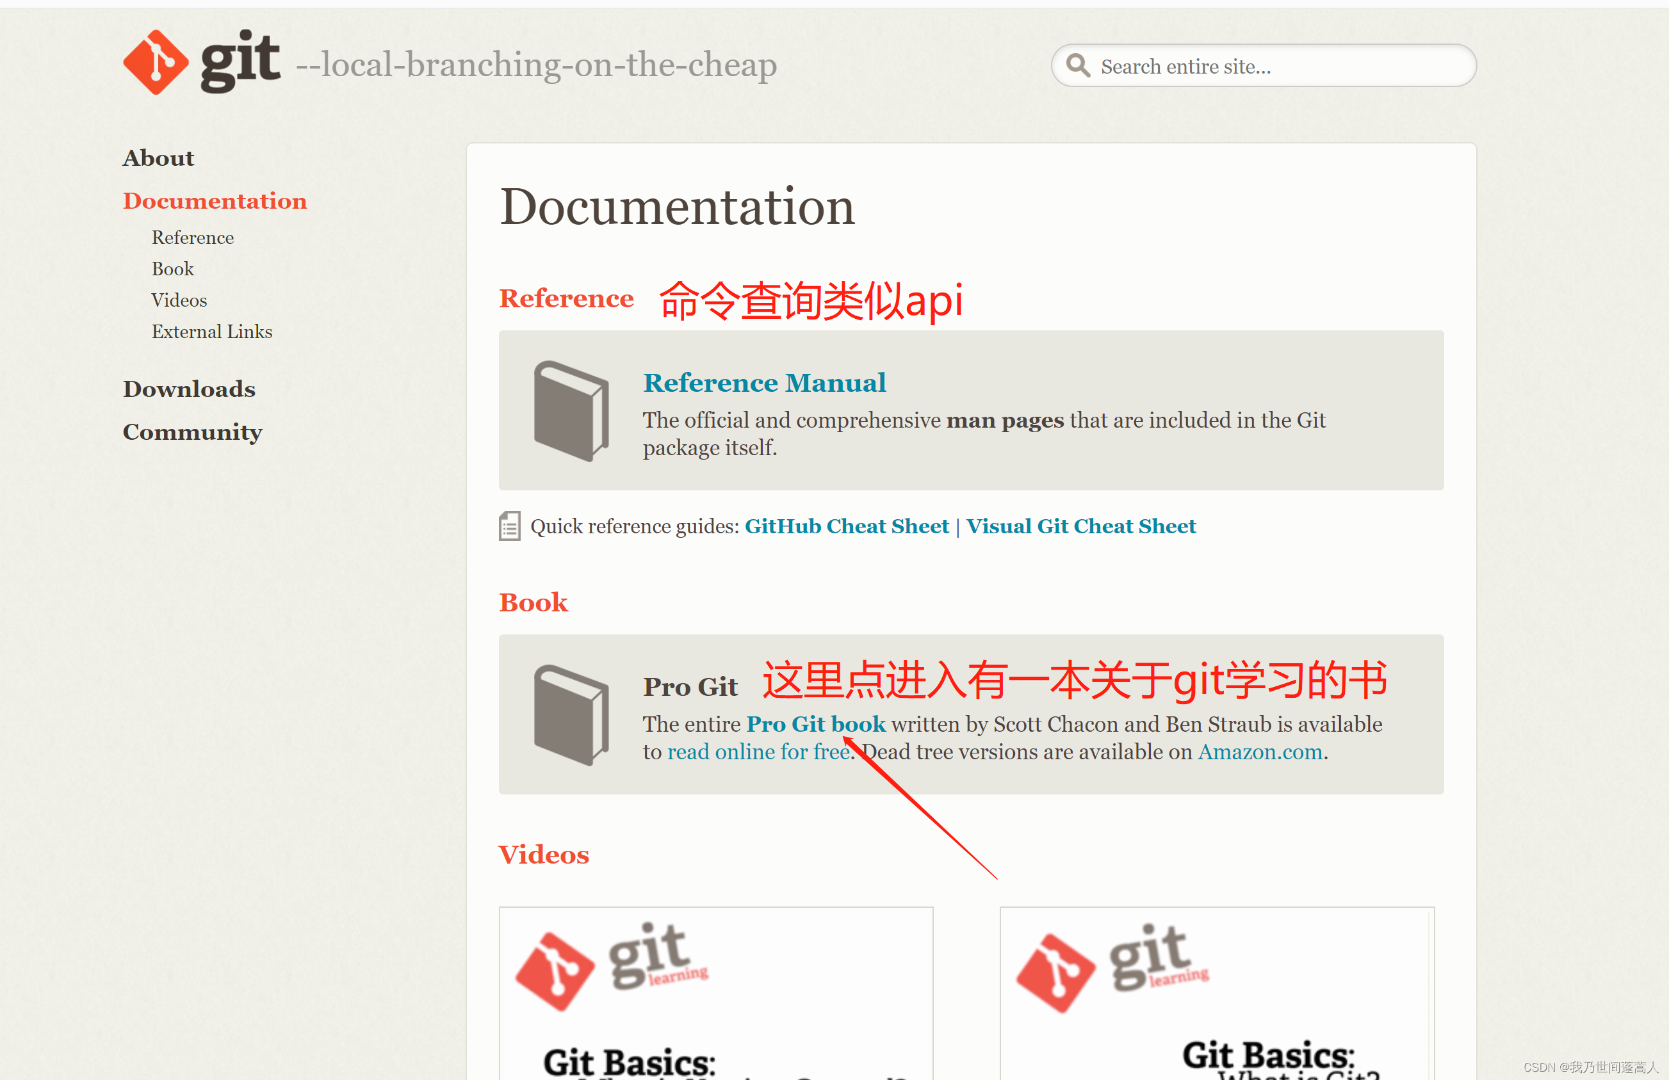This screenshot has height=1080, width=1669.
Task: Open the Amazon.com link
Action: 1260,752
